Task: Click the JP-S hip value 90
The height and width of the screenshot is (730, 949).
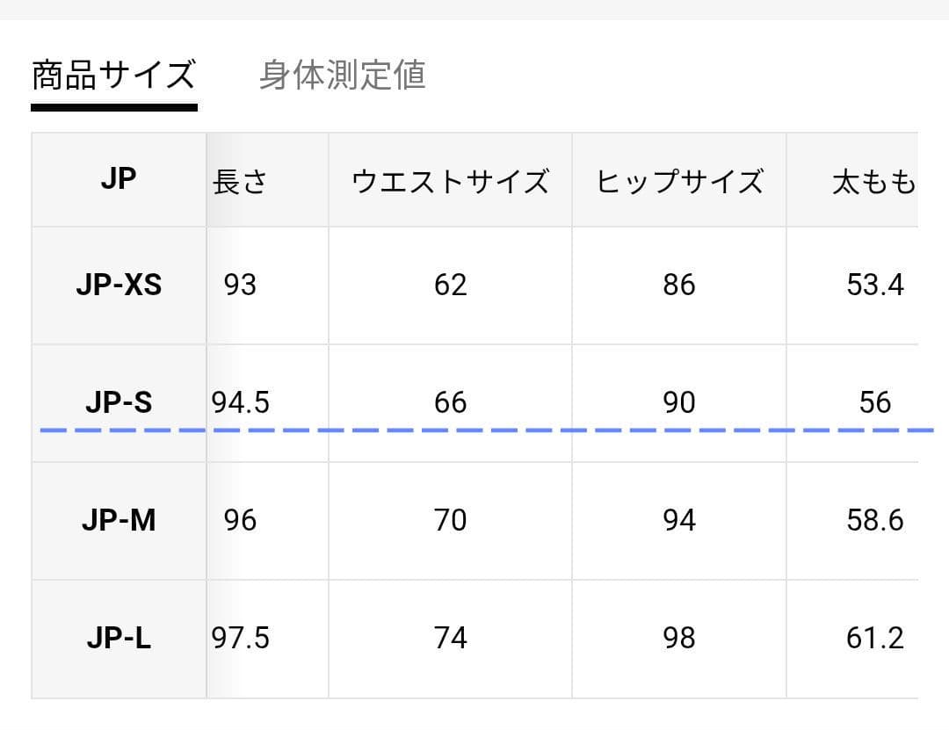Action: pyautogui.click(x=679, y=402)
